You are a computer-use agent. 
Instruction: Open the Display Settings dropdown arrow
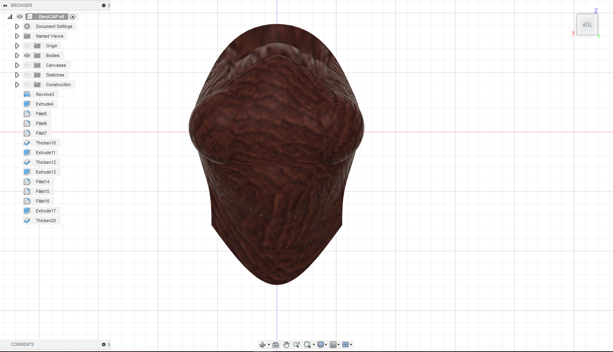(326, 345)
